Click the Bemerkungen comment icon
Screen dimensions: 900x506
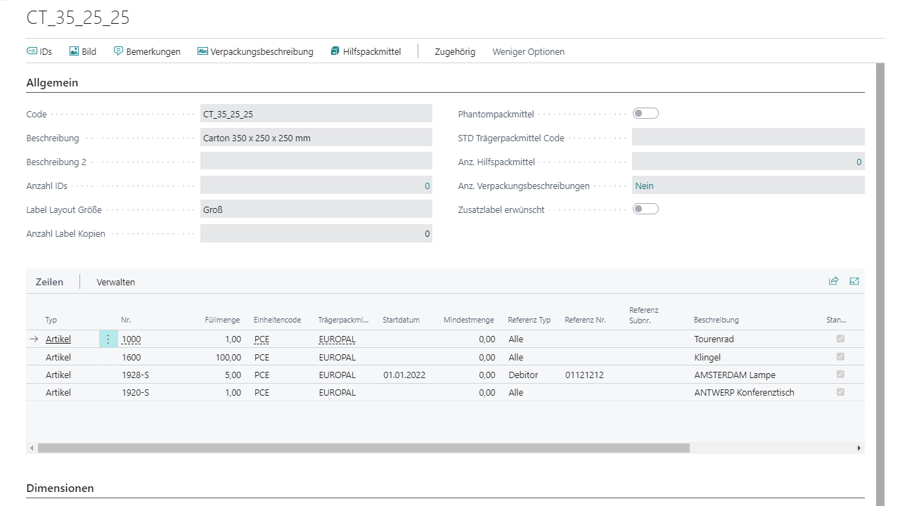(x=118, y=51)
